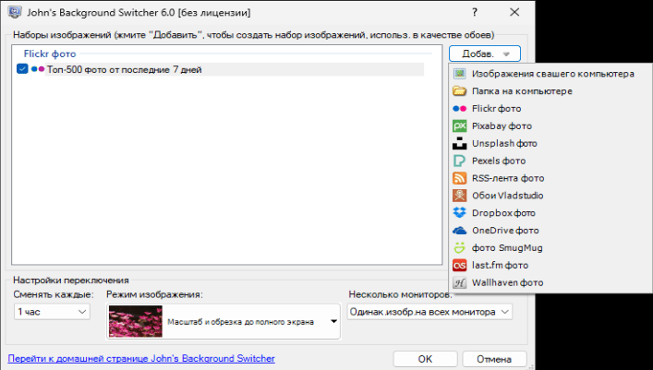Click the Vladstudio wallpaper icon
The width and height of the screenshot is (653, 370).
pyautogui.click(x=459, y=196)
